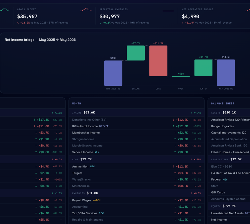This screenshot has width=250, height=224.
Task: Click the WATCH tag on Payroll Wages
Action: 96,200
